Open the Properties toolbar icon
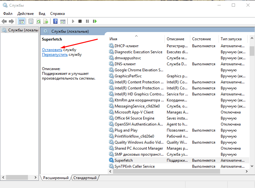The width and height of the screenshot is (255, 188). point(31,21)
